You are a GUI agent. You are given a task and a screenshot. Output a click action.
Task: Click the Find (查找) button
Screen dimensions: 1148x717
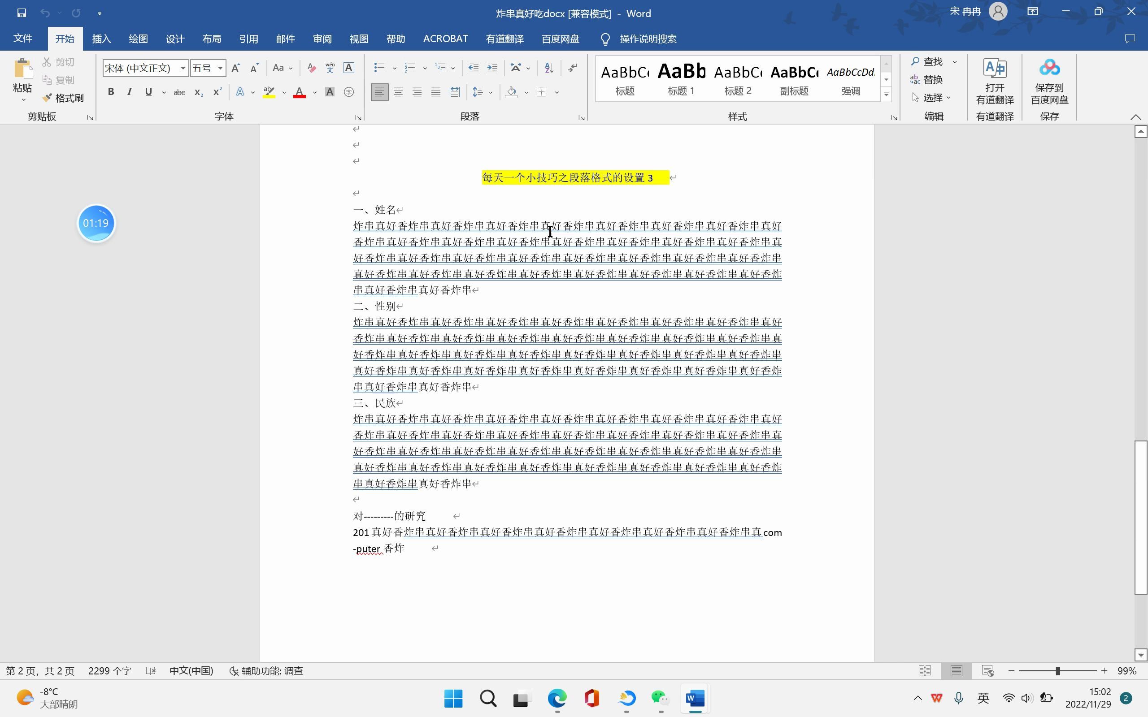coord(927,62)
